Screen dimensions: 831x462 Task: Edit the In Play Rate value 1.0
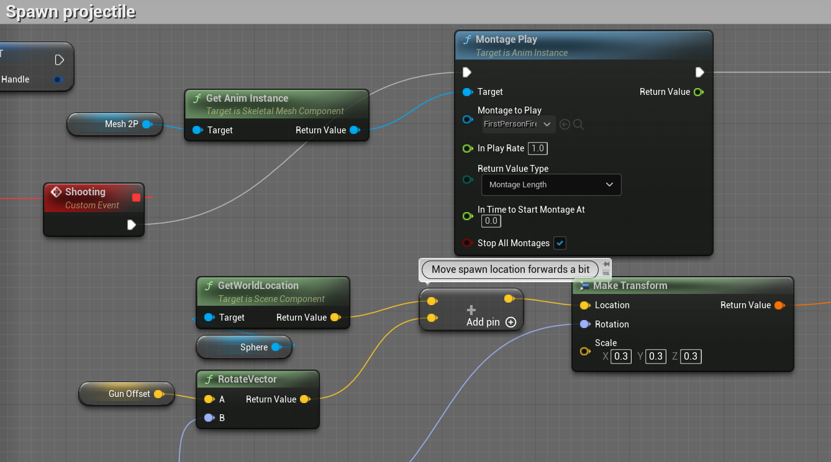[537, 148]
